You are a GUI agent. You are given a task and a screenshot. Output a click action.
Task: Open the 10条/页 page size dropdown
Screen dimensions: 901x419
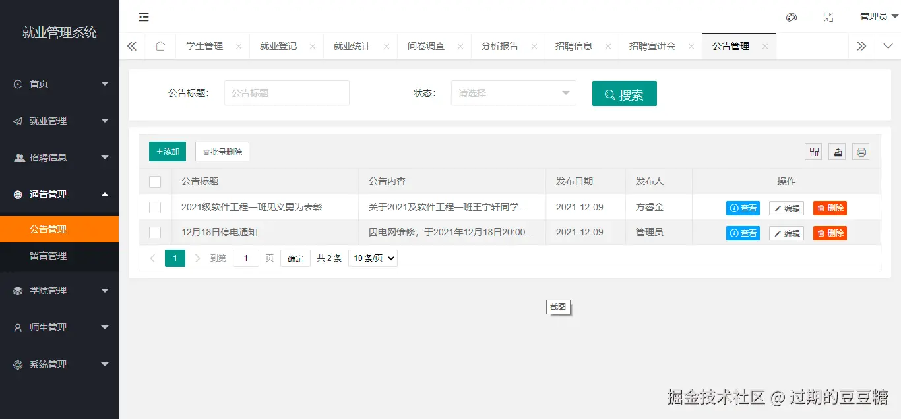pyautogui.click(x=372, y=258)
